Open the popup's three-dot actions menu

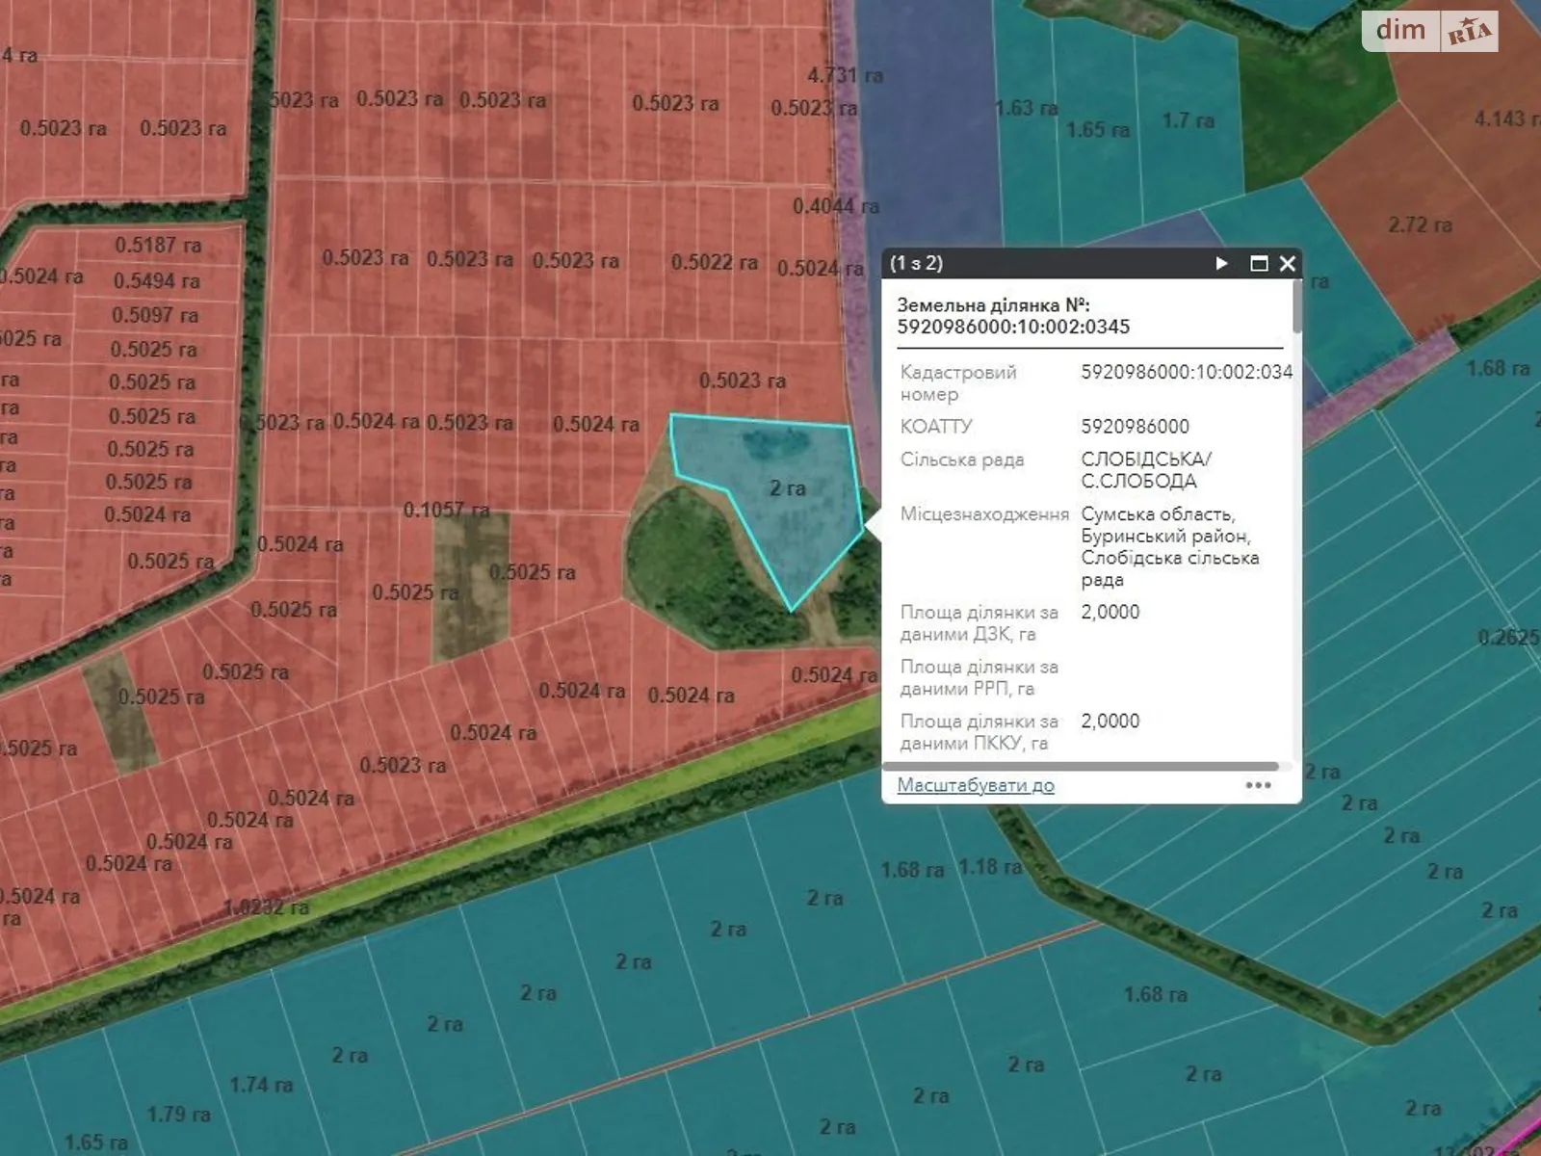point(1258,785)
